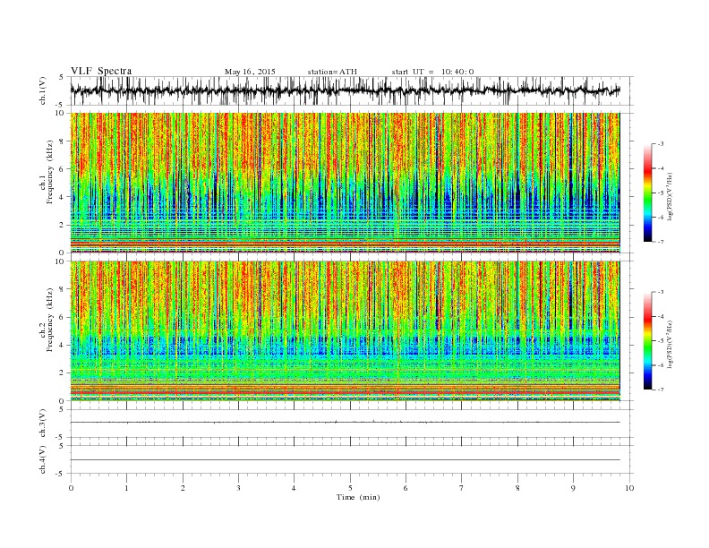Click the ch.1 voltage waveform trace
Screen dimensions: 709x548
click(x=345, y=90)
